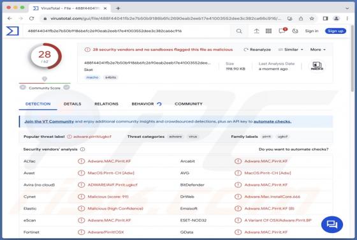Viewport: 357px width, 240px height.
Task: Click the Sign in link
Action: coord(312,31)
